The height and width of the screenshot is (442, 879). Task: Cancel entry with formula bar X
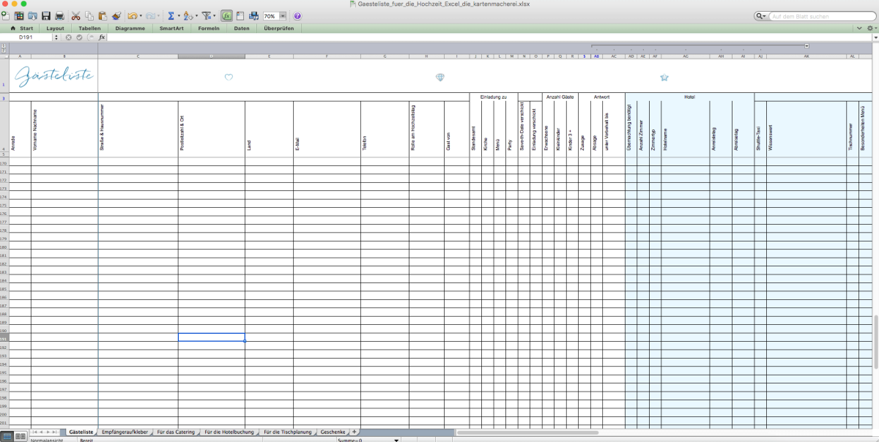[69, 37]
